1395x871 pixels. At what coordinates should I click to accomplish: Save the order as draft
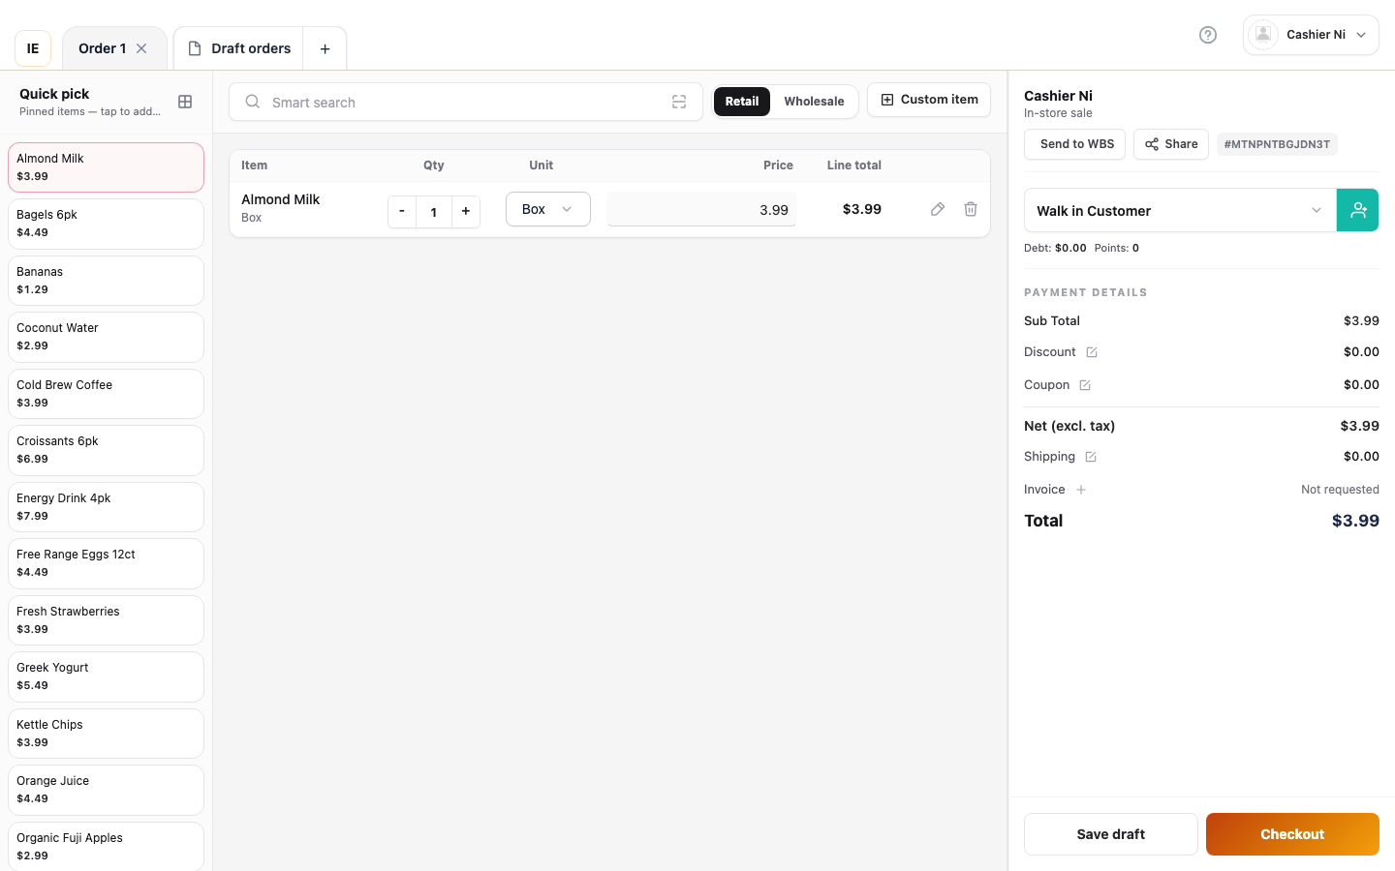1111,834
